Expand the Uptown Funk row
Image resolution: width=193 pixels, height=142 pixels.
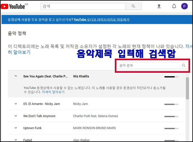(x=16, y=128)
